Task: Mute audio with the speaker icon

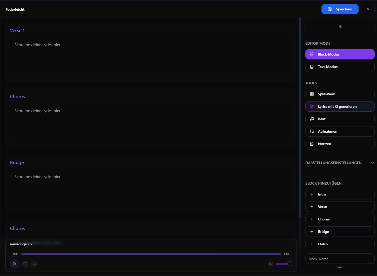Action: coord(271,264)
